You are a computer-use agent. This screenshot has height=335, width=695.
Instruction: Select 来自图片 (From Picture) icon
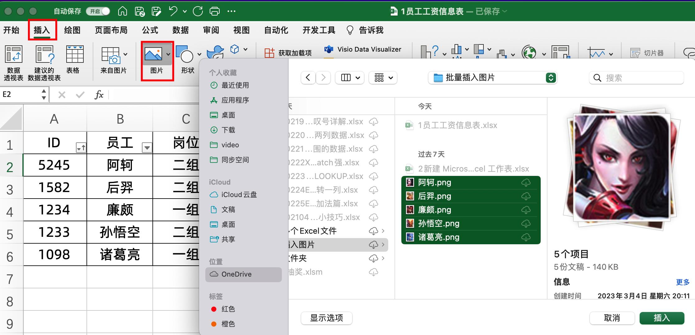(113, 61)
